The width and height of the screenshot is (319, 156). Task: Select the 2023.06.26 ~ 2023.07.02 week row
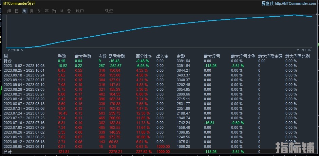pyautogui.click(x=24, y=132)
